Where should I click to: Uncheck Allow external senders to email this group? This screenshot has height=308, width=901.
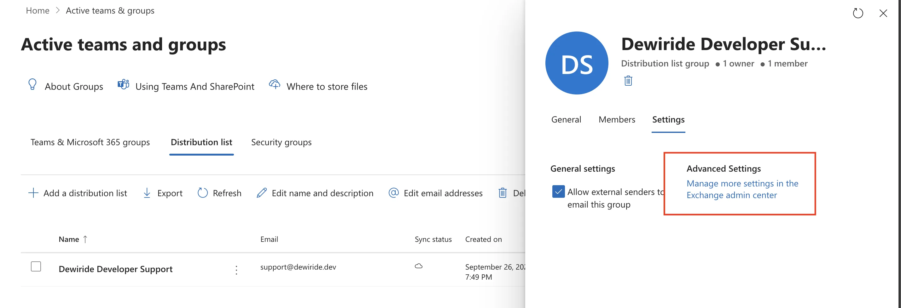click(558, 191)
